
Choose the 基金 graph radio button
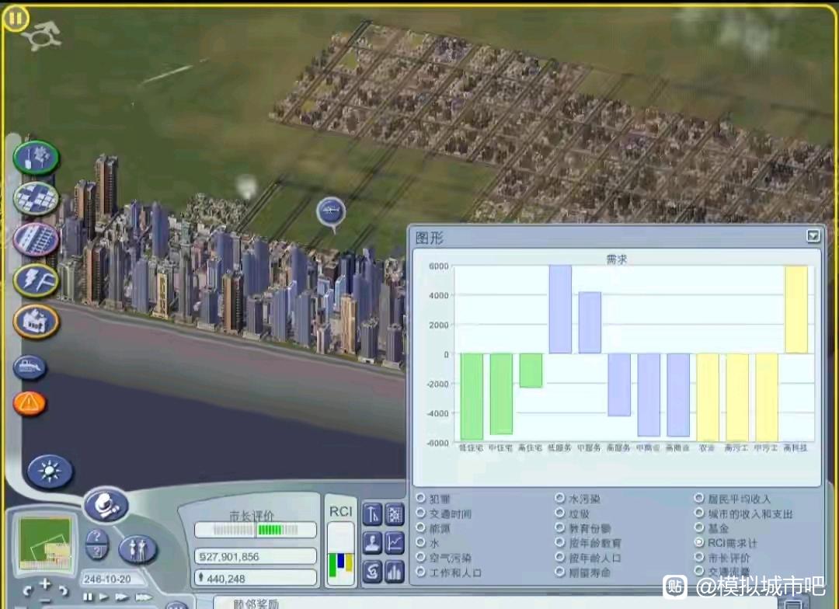(699, 528)
